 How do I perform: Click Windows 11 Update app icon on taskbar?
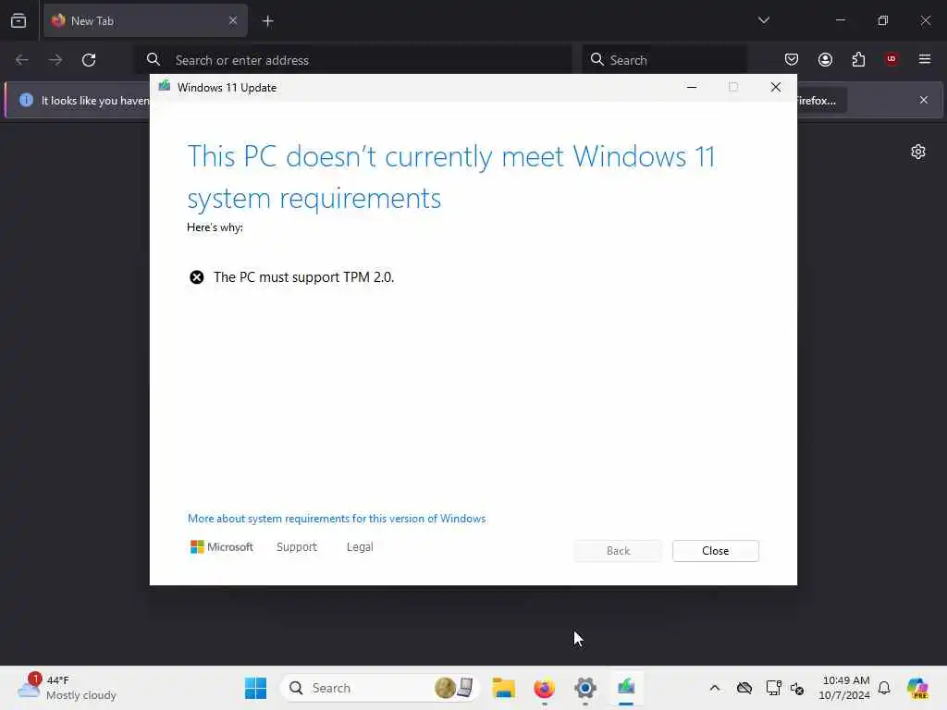coord(626,688)
